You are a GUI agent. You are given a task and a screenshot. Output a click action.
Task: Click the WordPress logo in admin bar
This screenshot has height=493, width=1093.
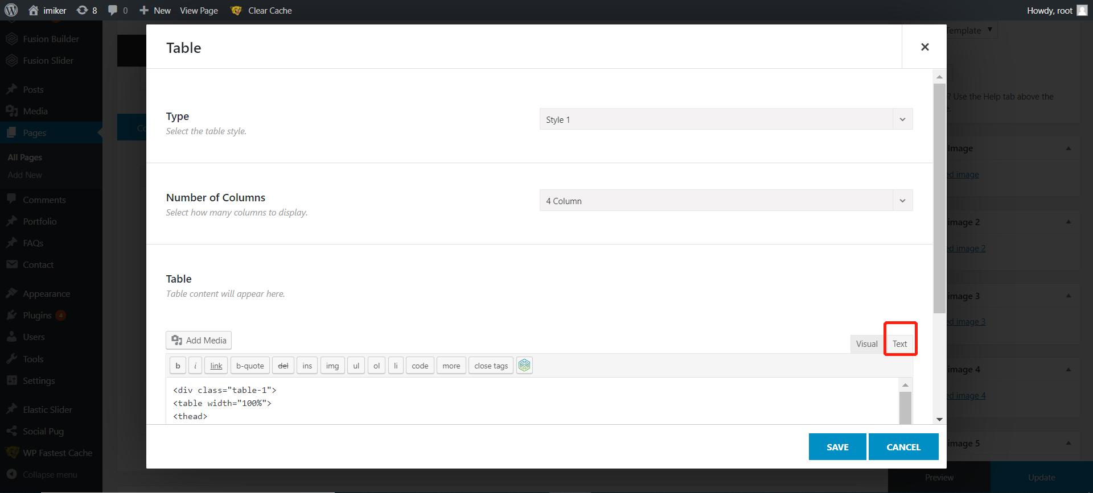(11, 10)
